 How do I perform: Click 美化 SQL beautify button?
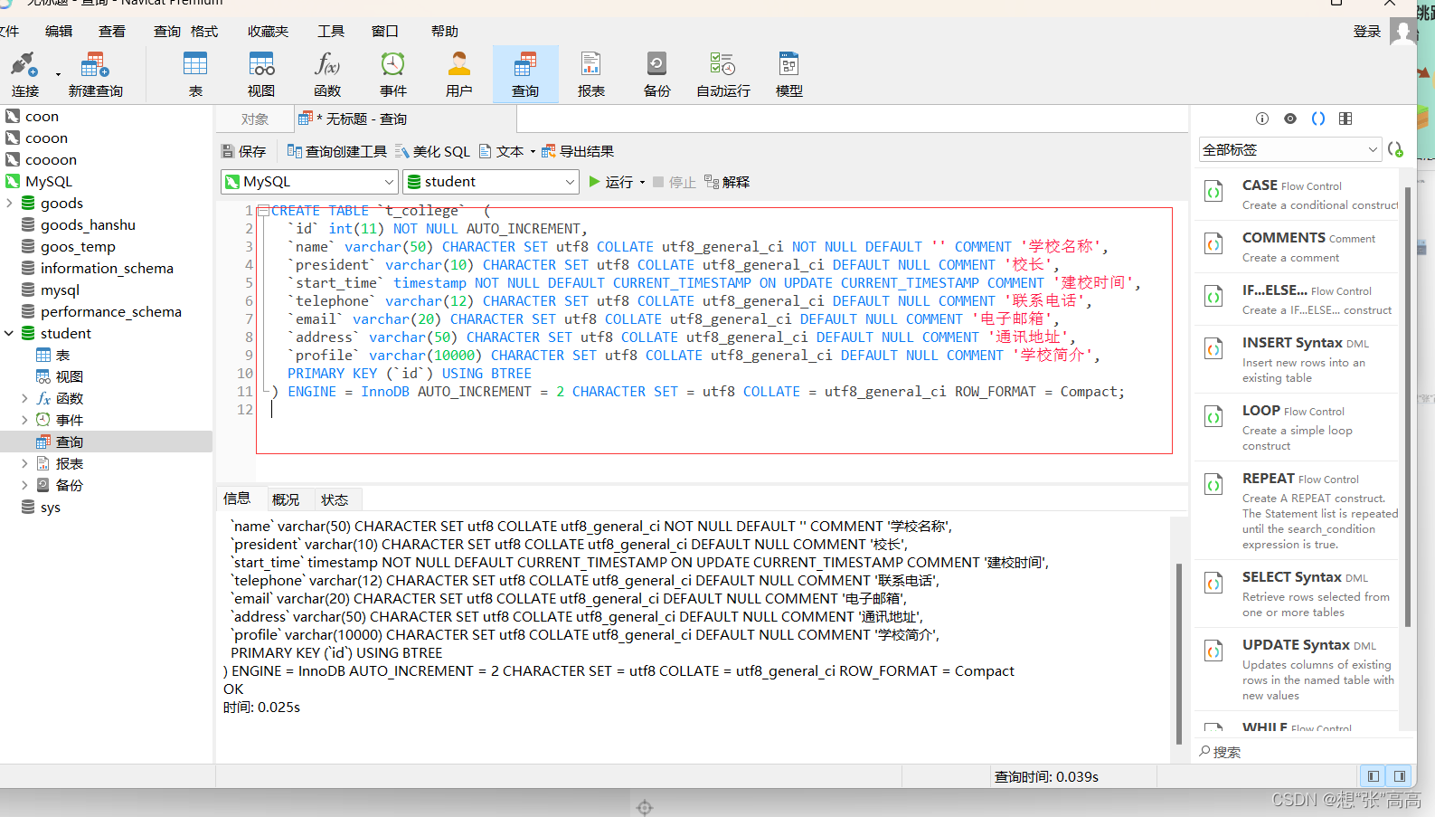(432, 151)
